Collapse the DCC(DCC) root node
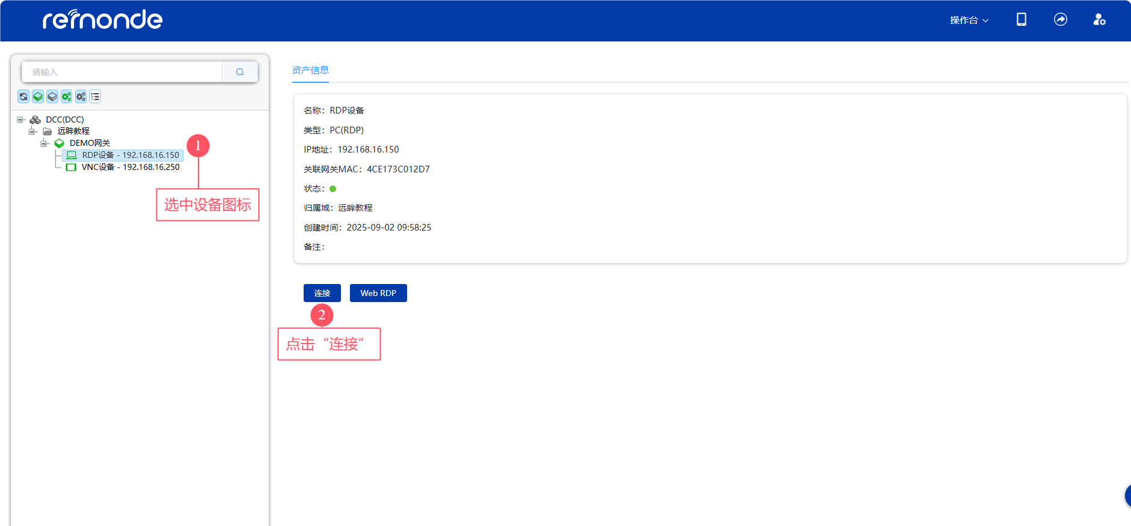Screen dimensions: 1131x526 point(20,119)
